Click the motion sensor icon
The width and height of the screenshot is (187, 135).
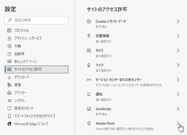coord(89,79)
